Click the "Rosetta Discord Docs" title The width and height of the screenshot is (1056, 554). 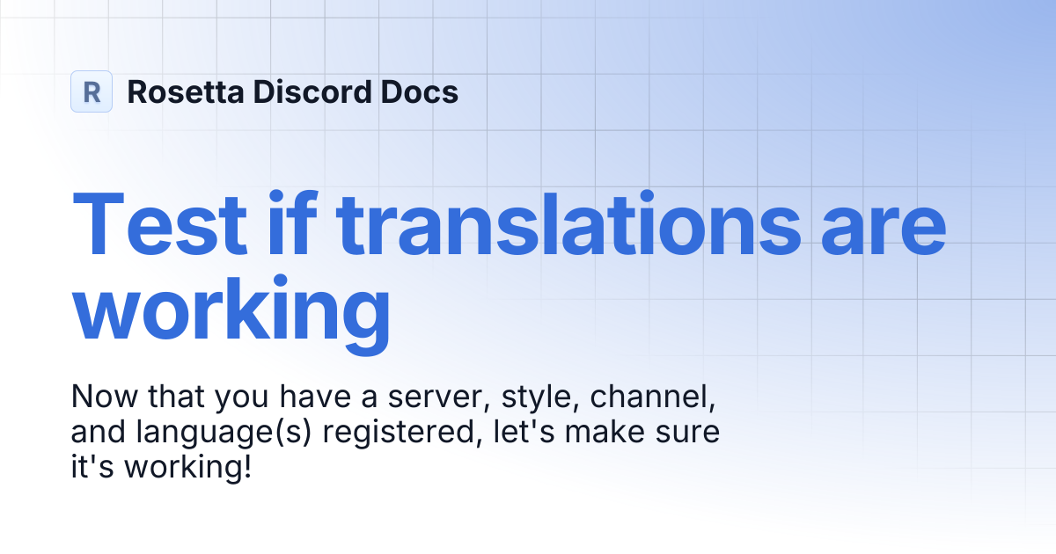click(292, 91)
